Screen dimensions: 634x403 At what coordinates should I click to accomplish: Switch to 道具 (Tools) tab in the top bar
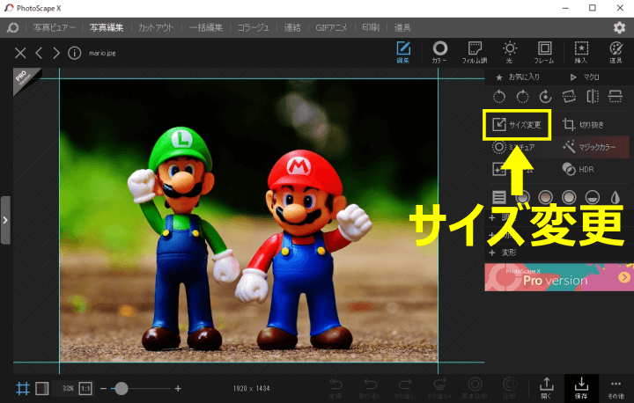click(402, 27)
